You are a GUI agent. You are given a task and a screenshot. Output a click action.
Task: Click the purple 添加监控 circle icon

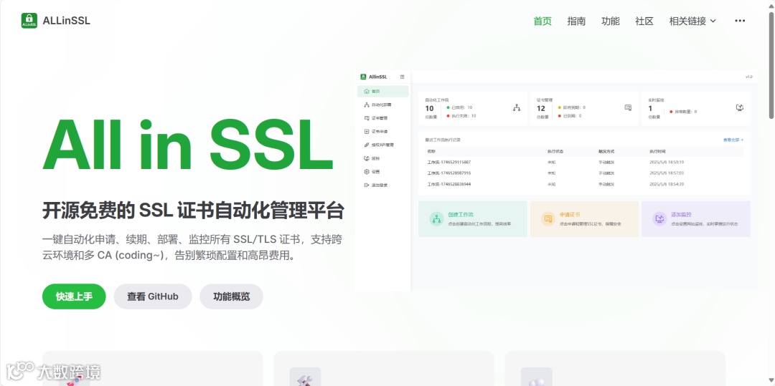tap(659, 219)
